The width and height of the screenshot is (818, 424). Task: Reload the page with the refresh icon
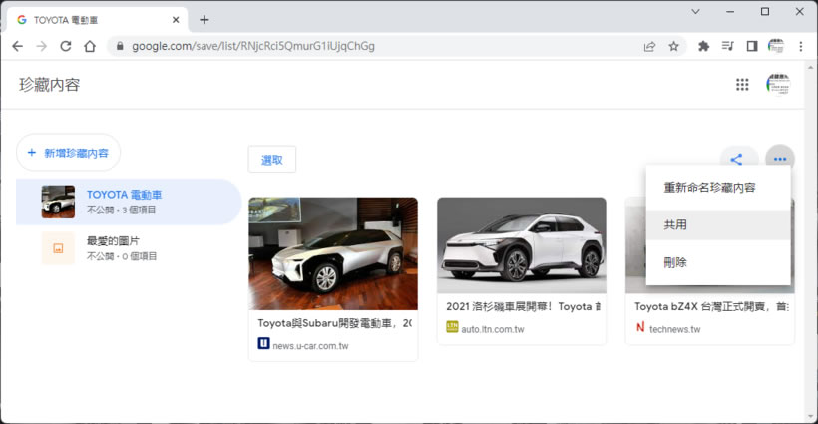pos(65,47)
